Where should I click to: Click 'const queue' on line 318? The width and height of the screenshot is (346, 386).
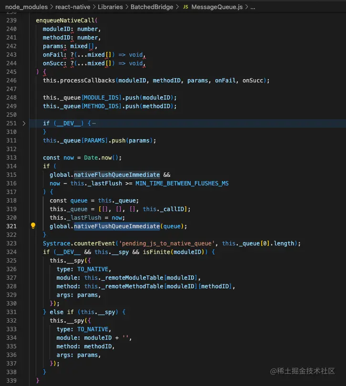click(x=69, y=201)
